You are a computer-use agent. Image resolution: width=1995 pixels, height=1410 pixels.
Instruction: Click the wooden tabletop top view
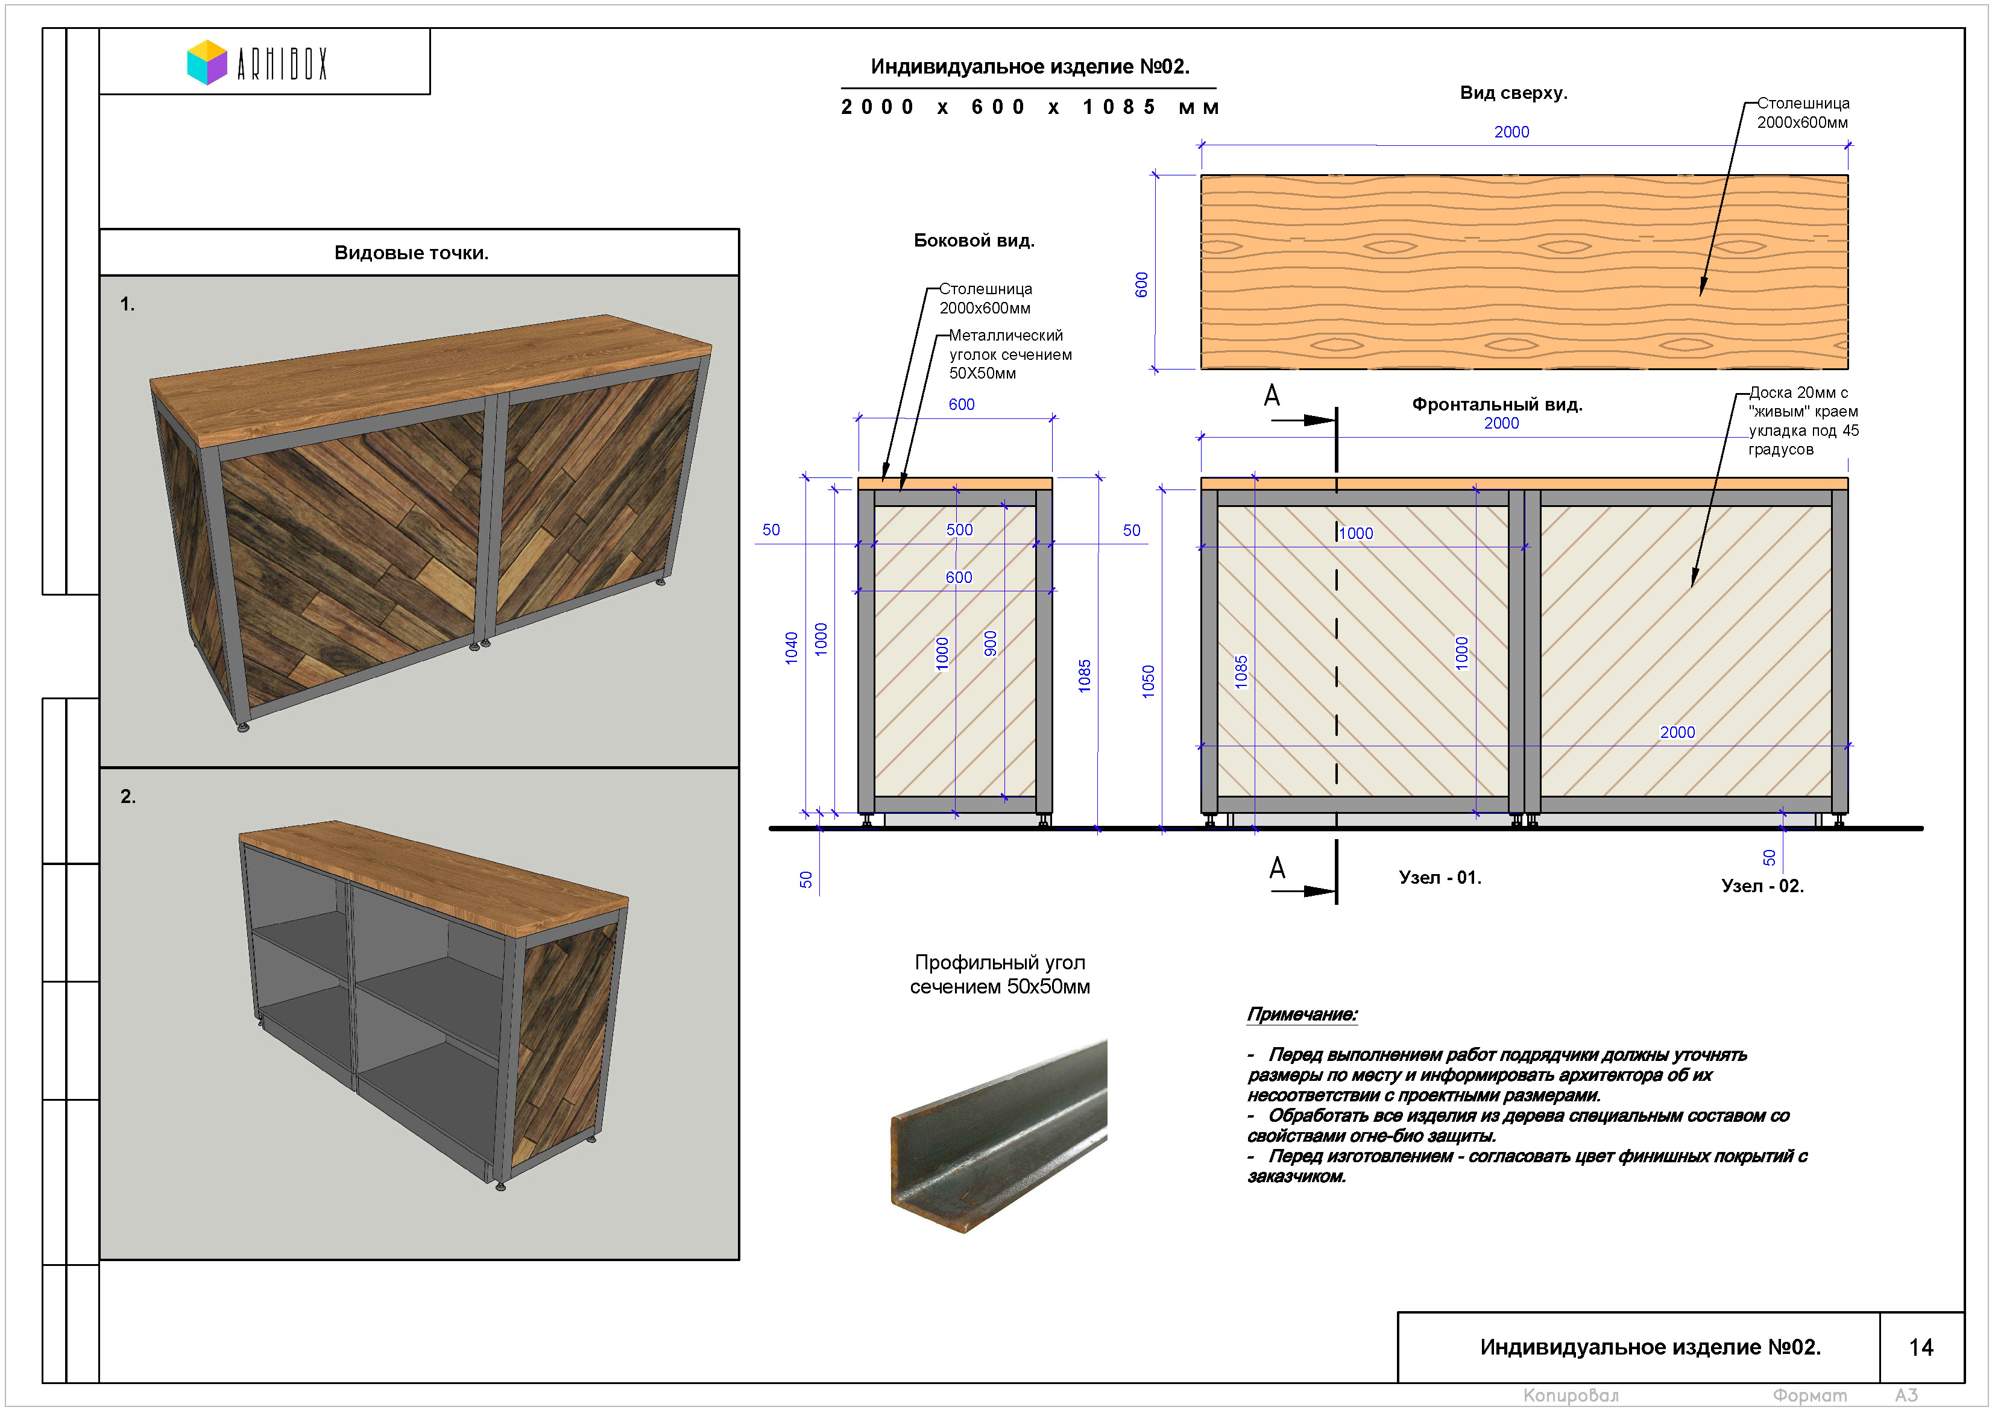coord(1524,272)
